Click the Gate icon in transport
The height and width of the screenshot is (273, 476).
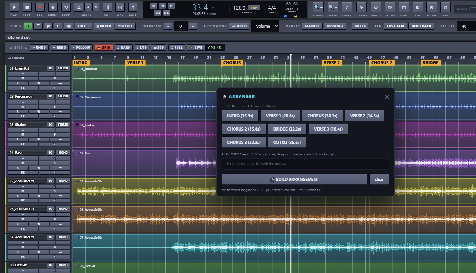click(133, 7)
